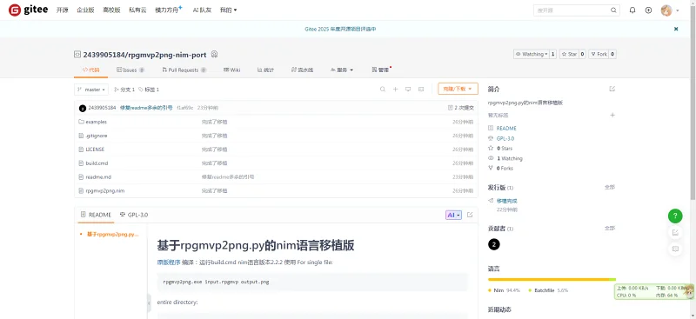Click the user profile avatar

(x=666, y=10)
